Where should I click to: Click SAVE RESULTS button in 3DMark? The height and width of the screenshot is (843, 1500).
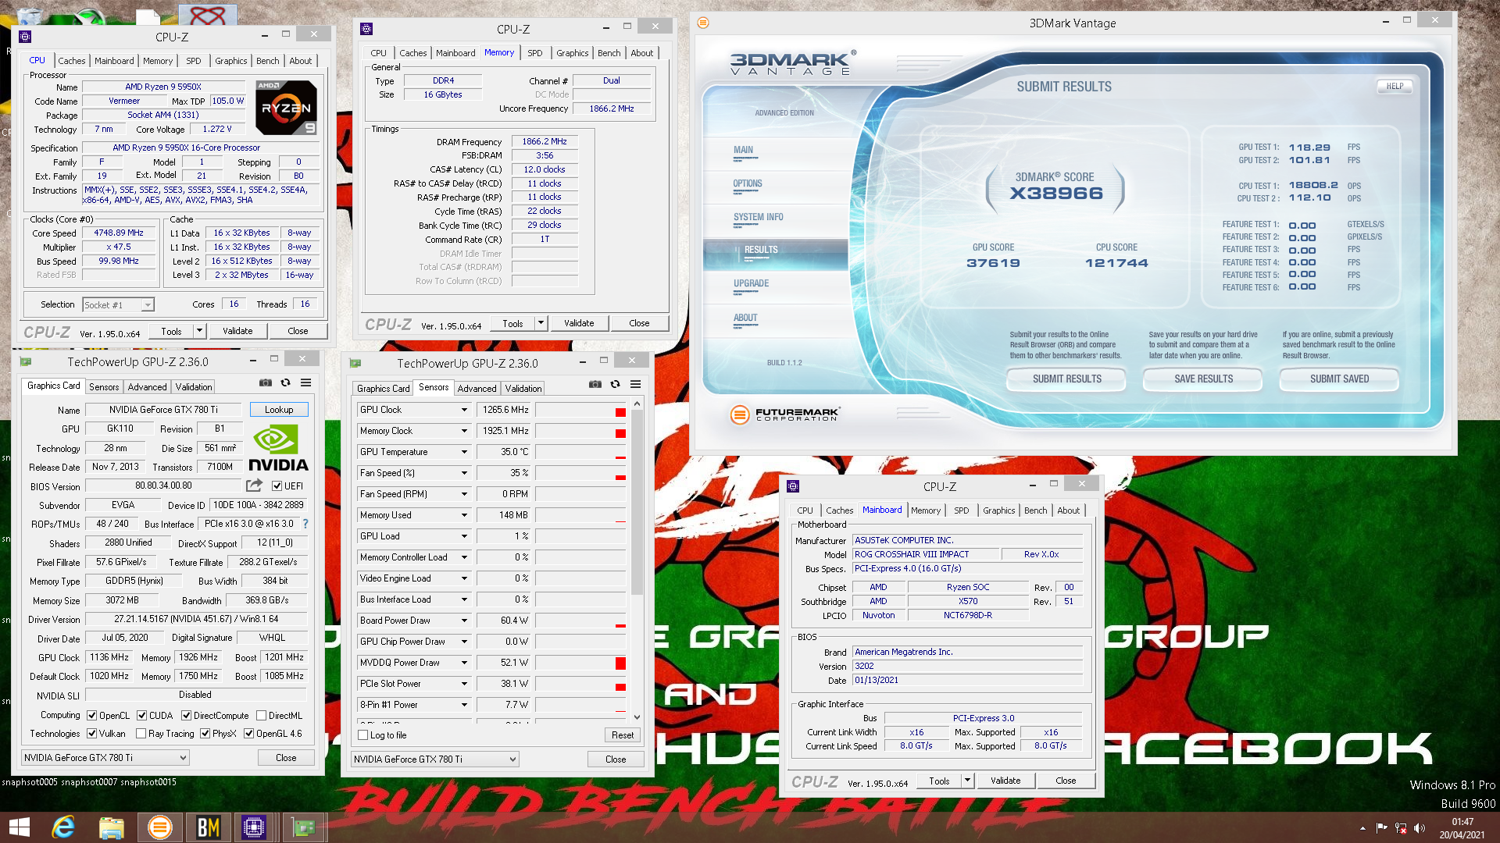coord(1203,379)
